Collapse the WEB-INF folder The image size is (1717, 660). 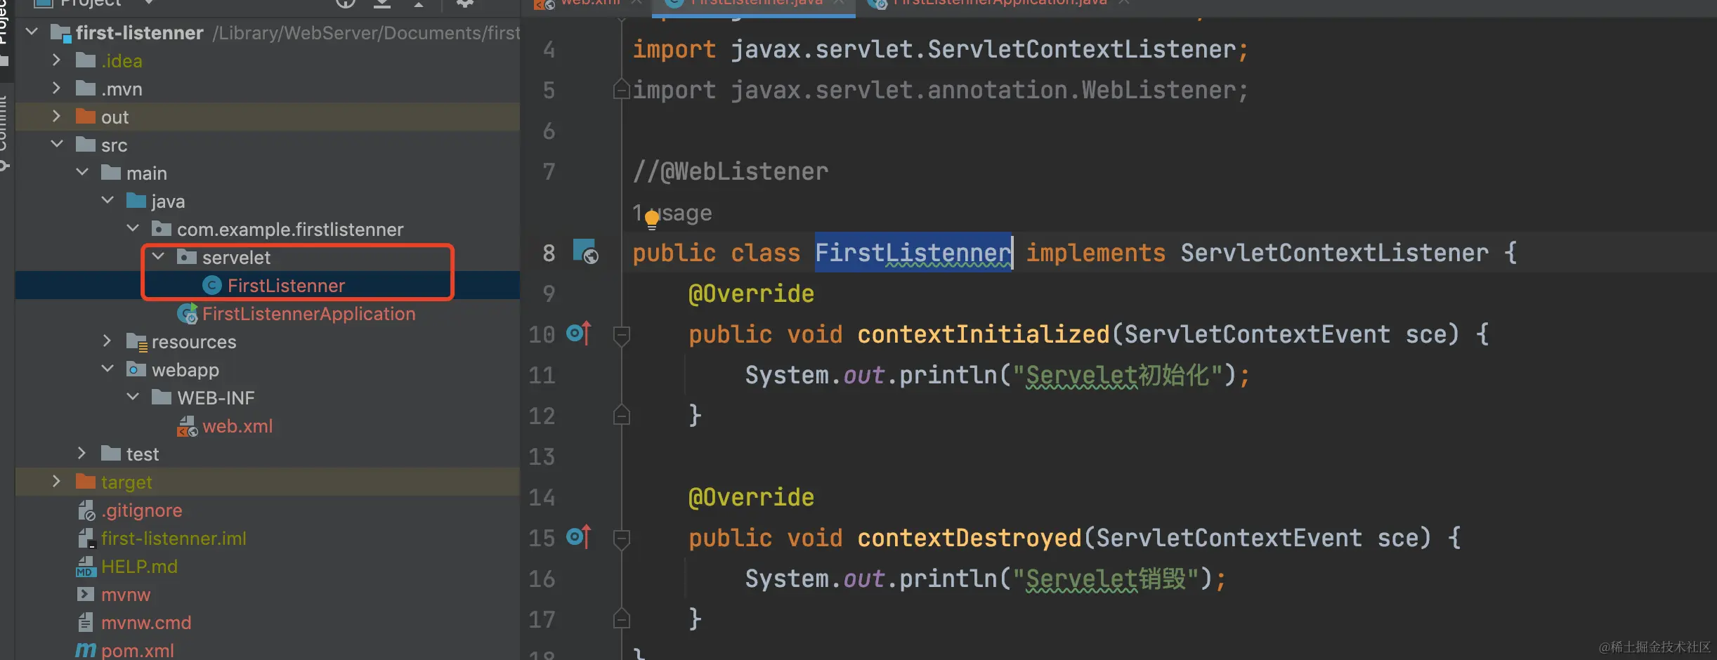[x=133, y=397]
